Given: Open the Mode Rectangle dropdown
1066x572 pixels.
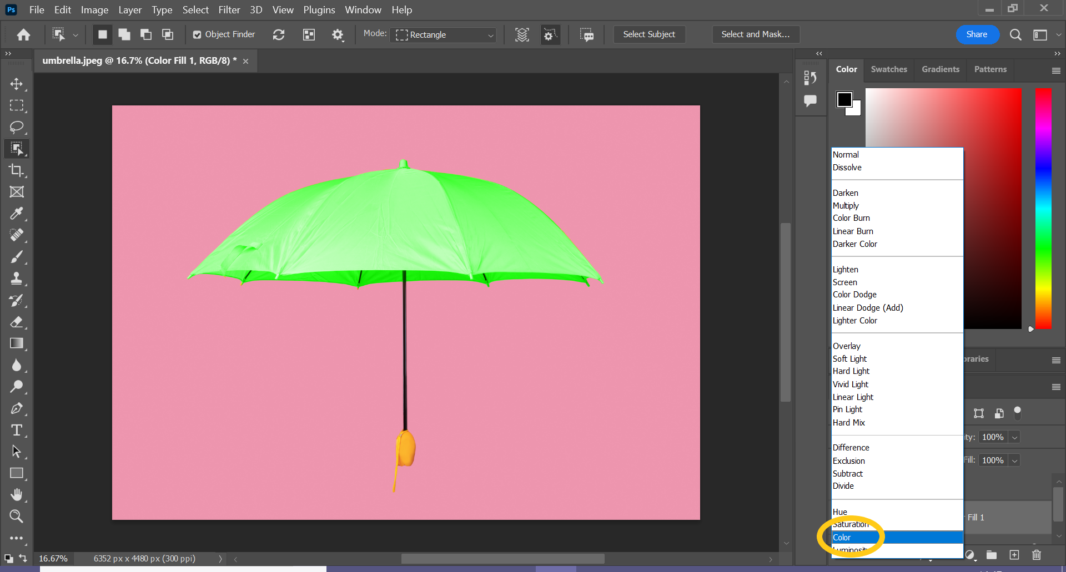Looking at the screenshot, I should point(443,35).
